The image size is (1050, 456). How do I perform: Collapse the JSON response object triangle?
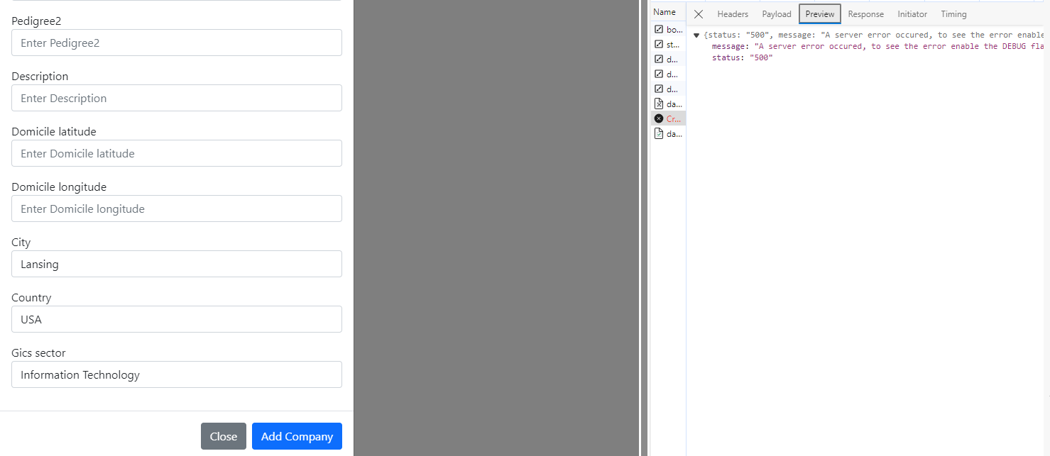coord(696,35)
